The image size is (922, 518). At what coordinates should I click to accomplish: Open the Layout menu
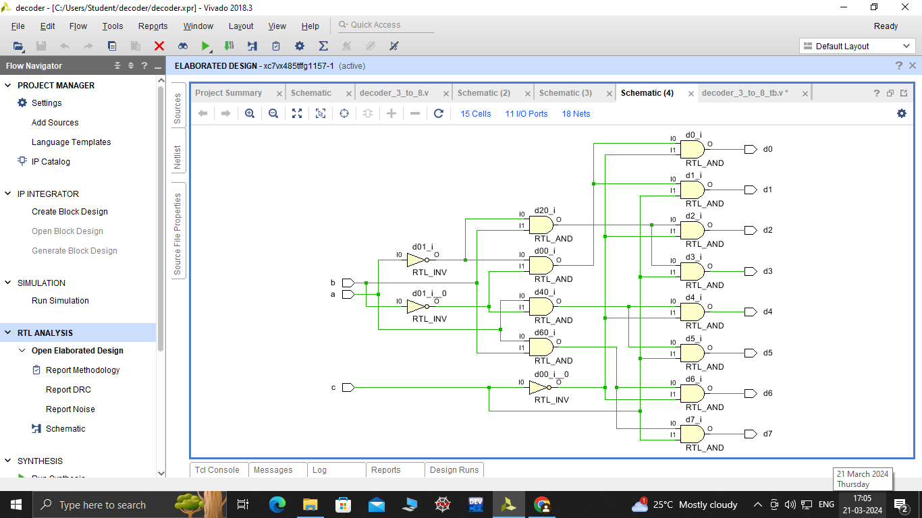241,26
